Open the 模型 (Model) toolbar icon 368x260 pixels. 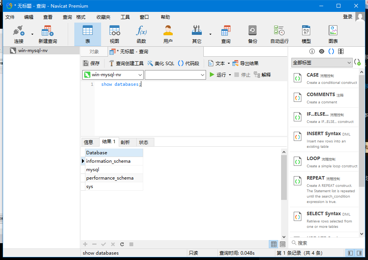[306, 34]
